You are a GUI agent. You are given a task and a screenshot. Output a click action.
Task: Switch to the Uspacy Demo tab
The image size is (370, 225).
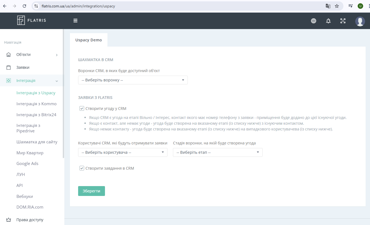click(89, 40)
